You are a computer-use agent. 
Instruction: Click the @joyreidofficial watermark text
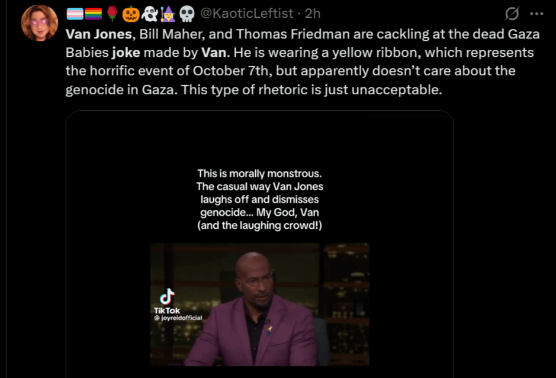pyautogui.click(x=178, y=318)
